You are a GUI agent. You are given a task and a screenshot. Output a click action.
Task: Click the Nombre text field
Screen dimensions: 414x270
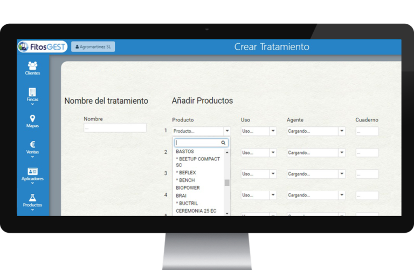(x=115, y=128)
